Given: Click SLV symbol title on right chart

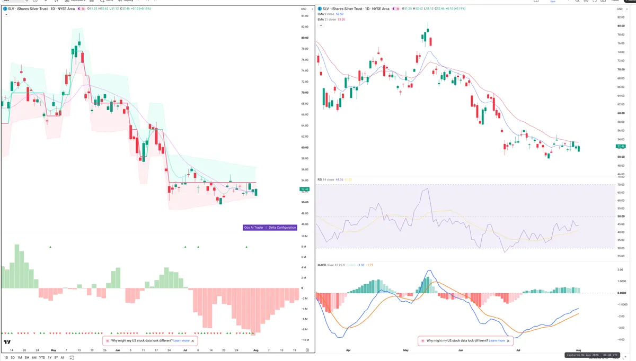Looking at the screenshot, I should pos(356,9).
